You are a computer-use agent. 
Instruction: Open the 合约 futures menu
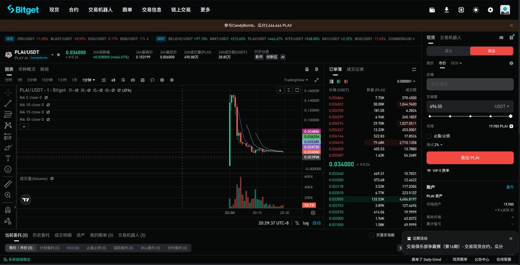[x=74, y=10]
